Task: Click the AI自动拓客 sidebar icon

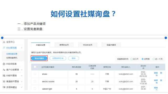Action: click(4, 64)
